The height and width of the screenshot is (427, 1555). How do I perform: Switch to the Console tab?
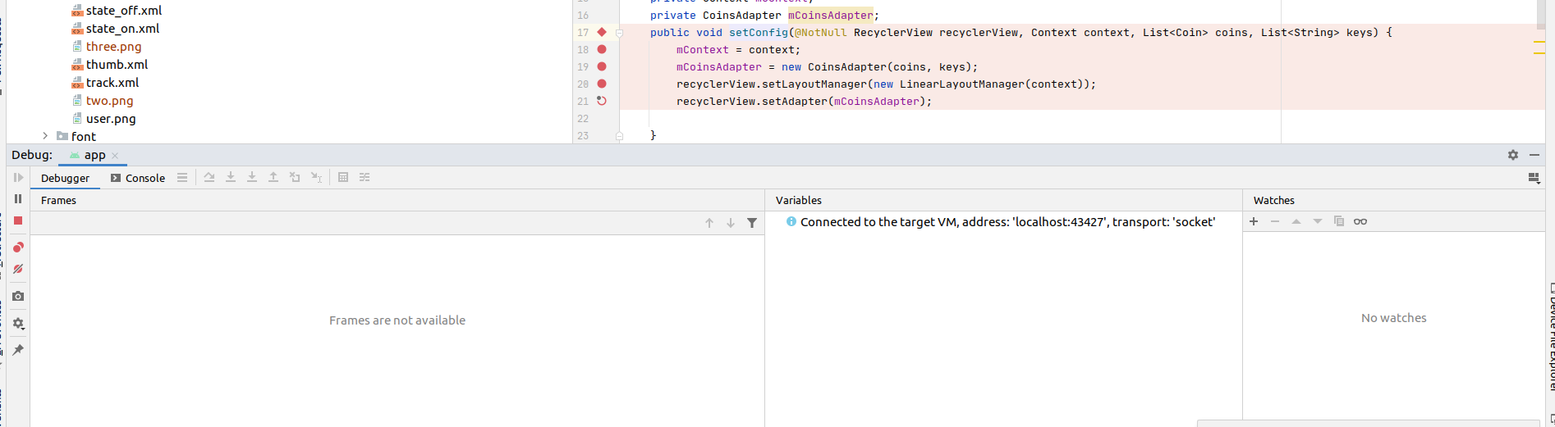(x=138, y=178)
